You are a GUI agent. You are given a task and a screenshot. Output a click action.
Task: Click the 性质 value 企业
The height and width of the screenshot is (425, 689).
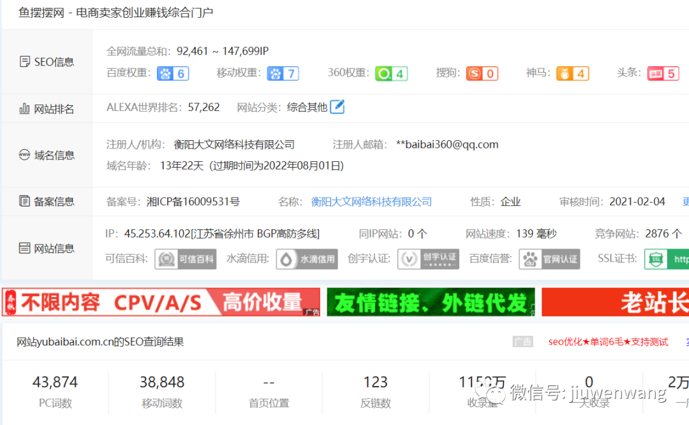[510, 201]
